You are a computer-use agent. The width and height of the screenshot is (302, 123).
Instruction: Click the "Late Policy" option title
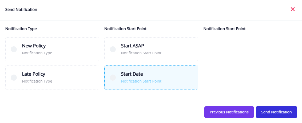tap(34, 74)
